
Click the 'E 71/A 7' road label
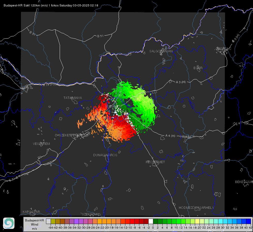click(14, 178)
